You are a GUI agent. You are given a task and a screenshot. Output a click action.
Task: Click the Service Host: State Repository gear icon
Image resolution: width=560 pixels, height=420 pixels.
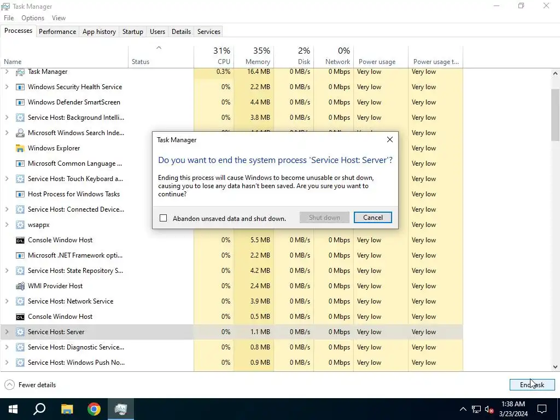[x=20, y=271]
